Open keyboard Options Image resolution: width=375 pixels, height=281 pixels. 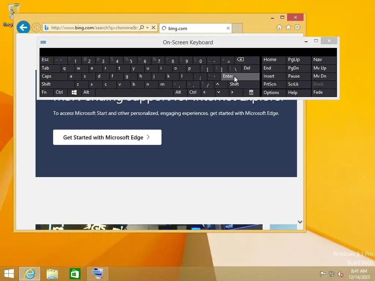tap(274, 93)
